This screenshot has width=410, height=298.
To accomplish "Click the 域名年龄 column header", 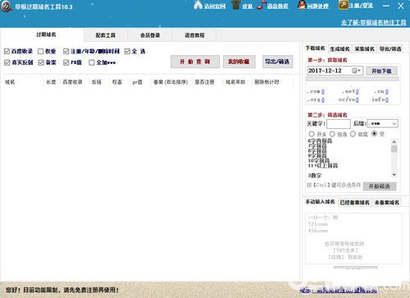I will tap(235, 82).
